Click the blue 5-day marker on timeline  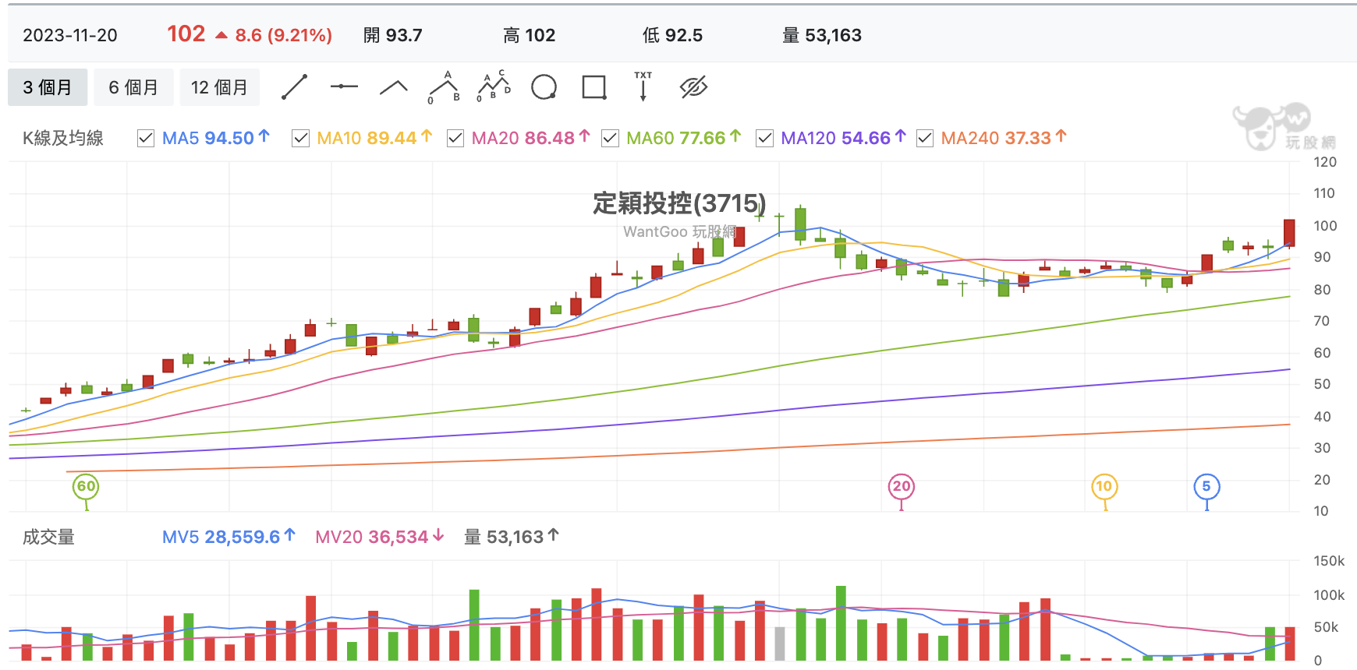(x=1206, y=487)
